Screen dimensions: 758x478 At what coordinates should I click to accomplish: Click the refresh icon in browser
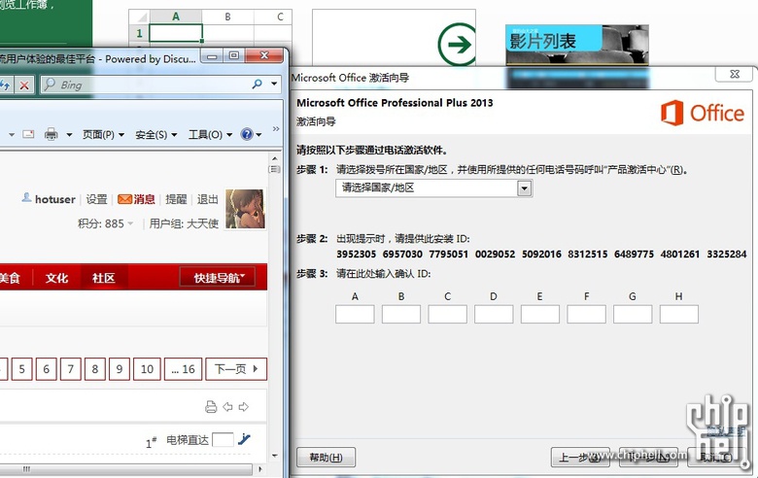(6, 85)
